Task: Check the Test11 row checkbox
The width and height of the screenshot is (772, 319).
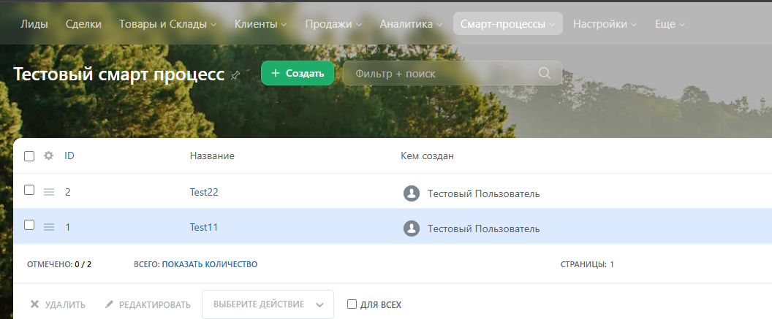Action: click(29, 225)
